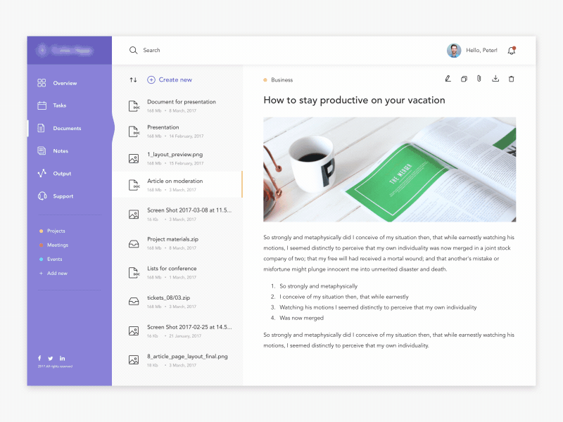Open Document for presentation file

pos(178,106)
